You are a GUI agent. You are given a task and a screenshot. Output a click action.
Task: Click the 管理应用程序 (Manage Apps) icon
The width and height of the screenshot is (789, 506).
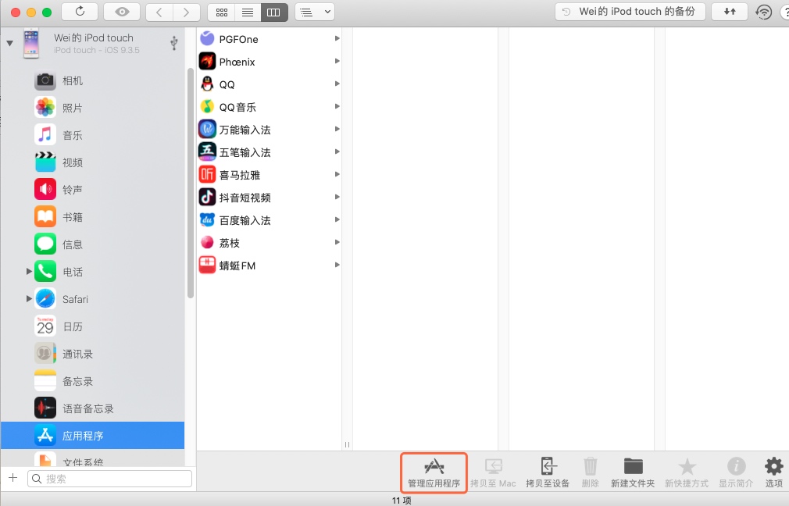(434, 472)
